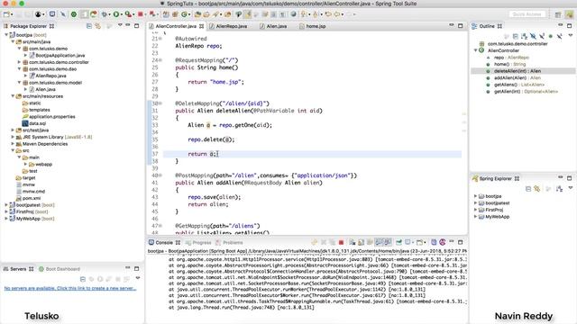The width and height of the screenshot is (577, 324).
Task: Terminate the console process with red square
Action: tap(341, 242)
